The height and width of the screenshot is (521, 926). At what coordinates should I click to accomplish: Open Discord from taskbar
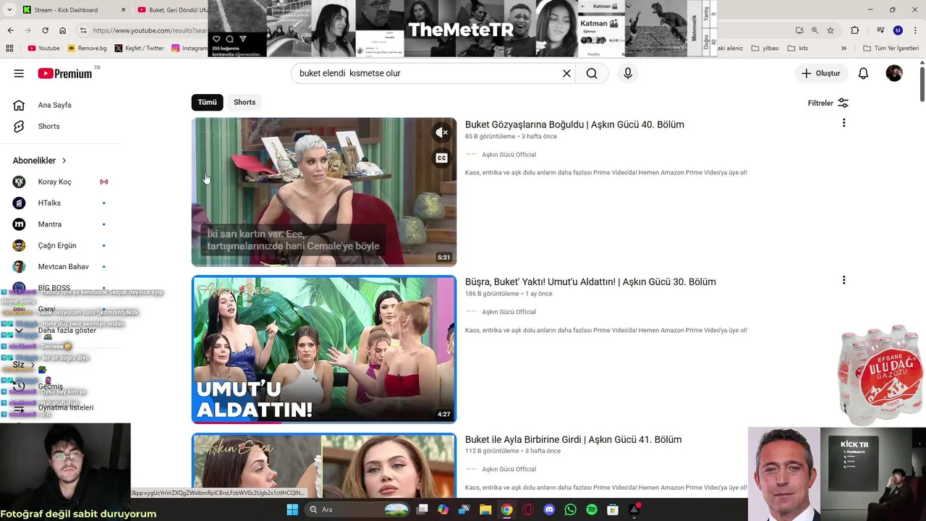549,509
